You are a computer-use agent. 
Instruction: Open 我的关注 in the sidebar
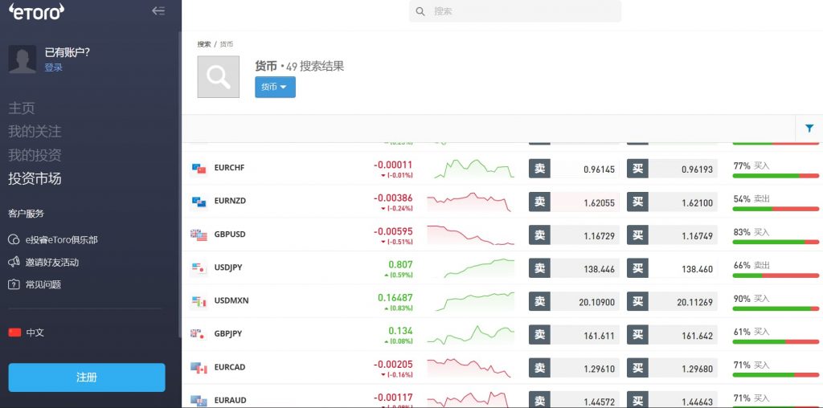click(x=35, y=132)
